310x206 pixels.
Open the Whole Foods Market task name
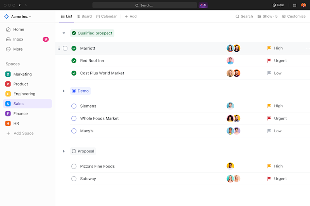point(100,118)
